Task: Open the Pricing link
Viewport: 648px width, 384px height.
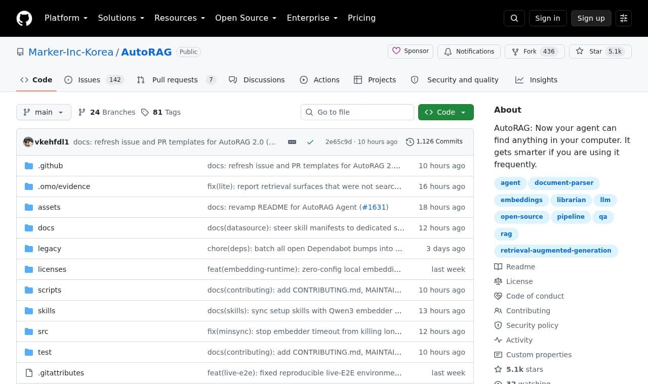Action: point(361,18)
